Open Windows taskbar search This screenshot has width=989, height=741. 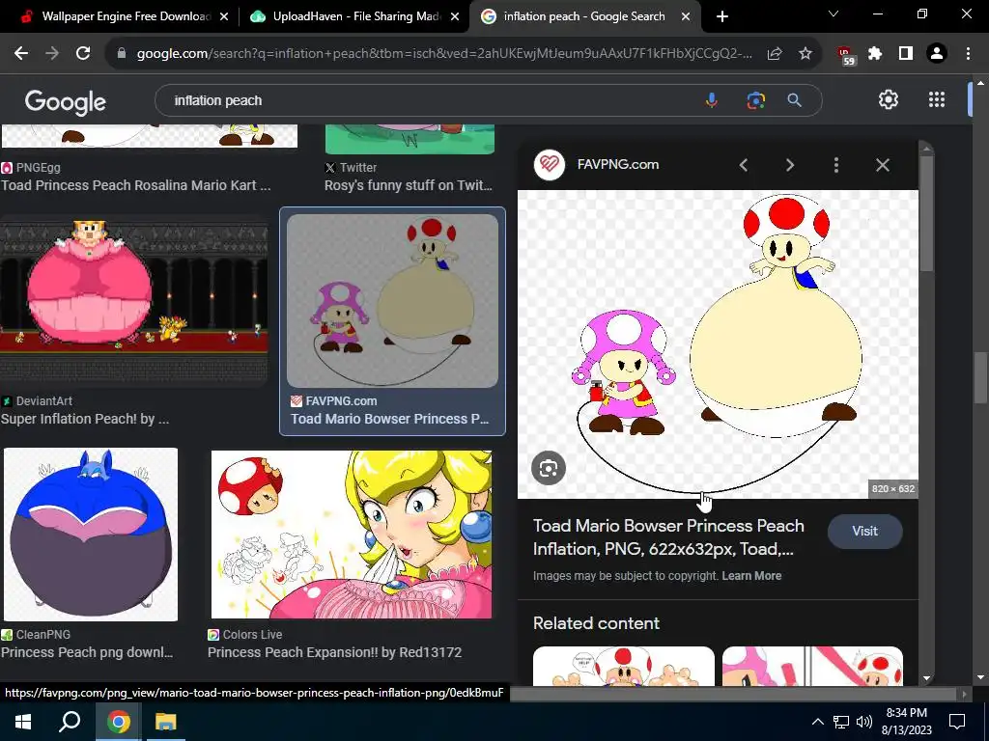70,722
